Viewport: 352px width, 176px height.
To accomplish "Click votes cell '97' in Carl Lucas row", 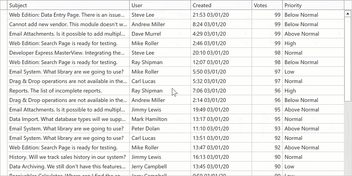I will coord(267,81).
